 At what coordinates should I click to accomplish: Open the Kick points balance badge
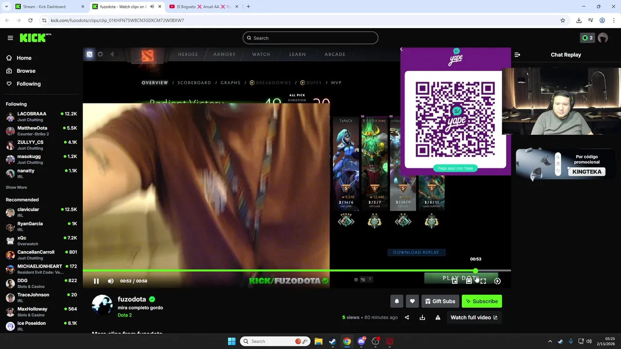[588, 38]
